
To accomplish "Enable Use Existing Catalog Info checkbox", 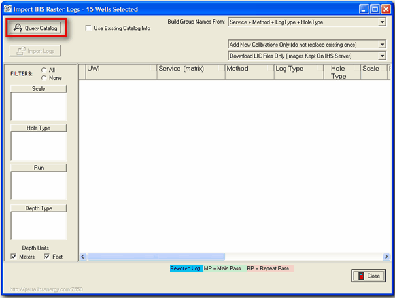I will (x=89, y=28).
